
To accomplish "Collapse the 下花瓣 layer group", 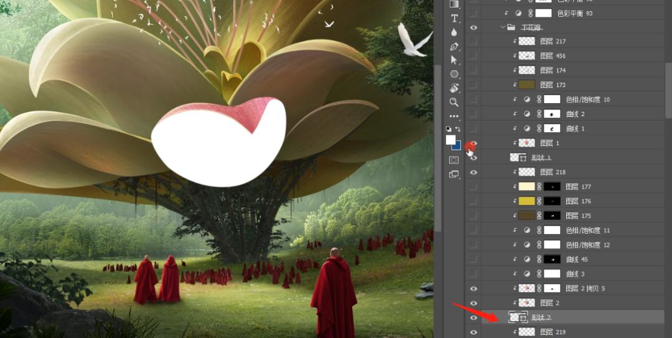I will click(x=503, y=27).
